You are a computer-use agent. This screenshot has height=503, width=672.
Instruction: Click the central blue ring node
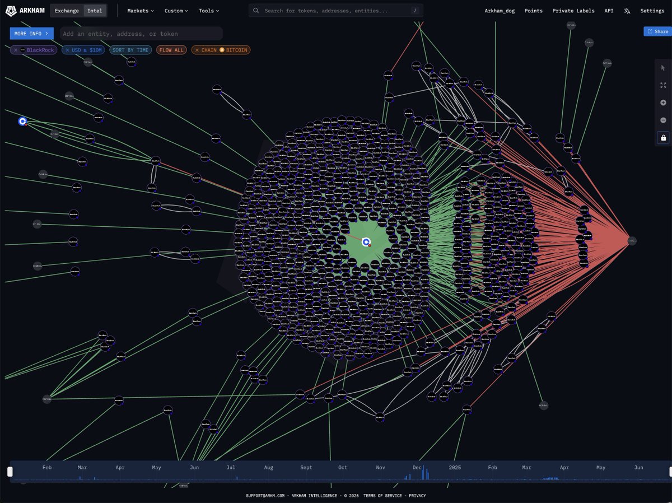point(366,242)
